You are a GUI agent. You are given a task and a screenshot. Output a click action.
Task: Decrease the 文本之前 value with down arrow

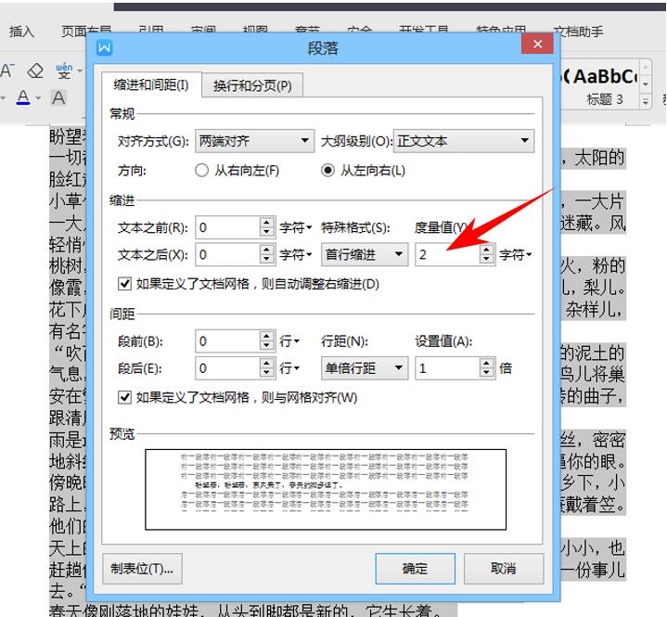click(x=266, y=233)
